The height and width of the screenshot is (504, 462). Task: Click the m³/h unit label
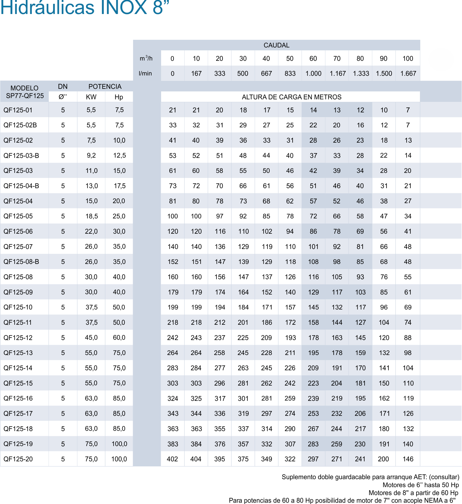click(146, 58)
